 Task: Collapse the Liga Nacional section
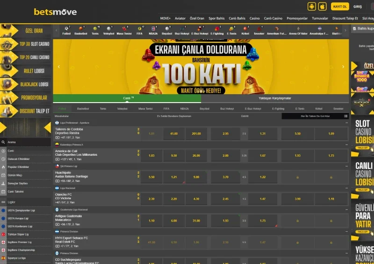point(346,188)
